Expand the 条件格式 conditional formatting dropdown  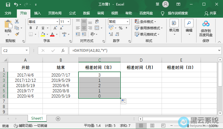(x=145, y=22)
